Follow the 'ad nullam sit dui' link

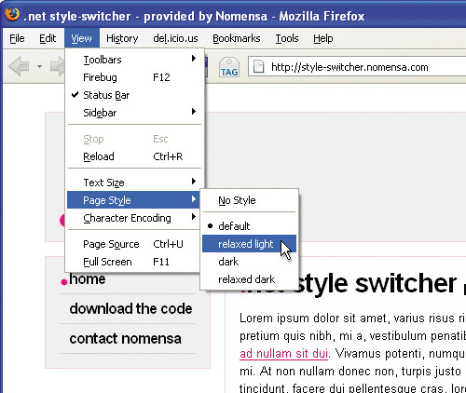click(x=283, y=354)
